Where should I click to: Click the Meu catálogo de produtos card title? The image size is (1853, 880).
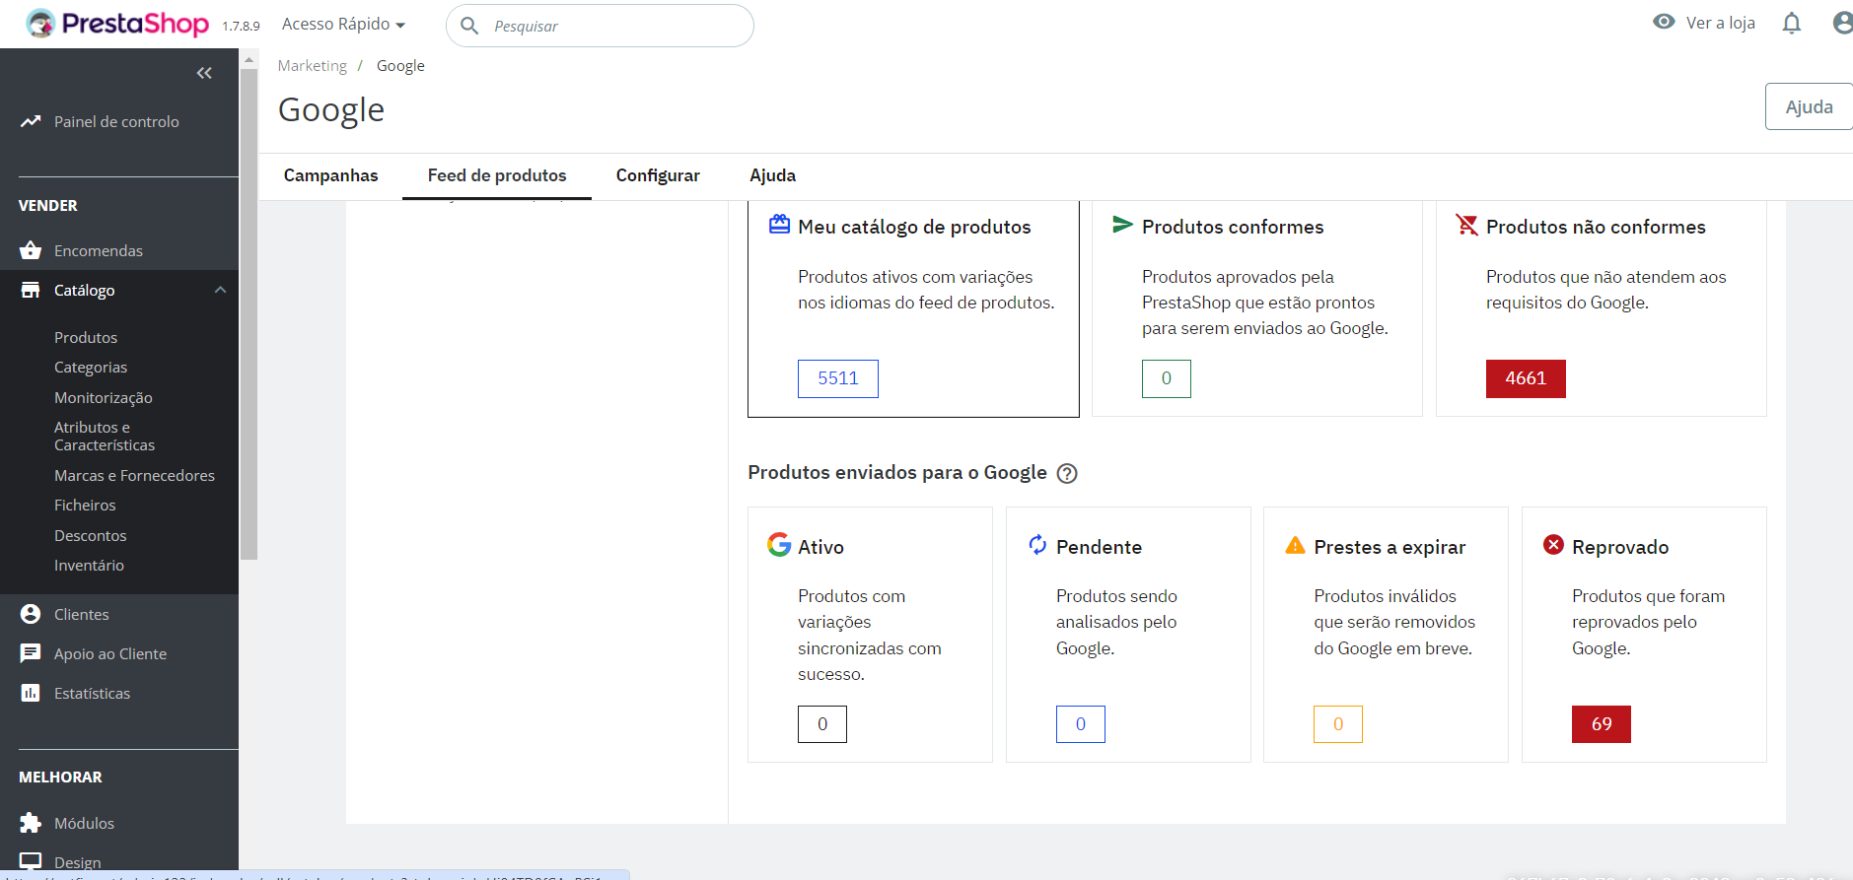(914, 227)
